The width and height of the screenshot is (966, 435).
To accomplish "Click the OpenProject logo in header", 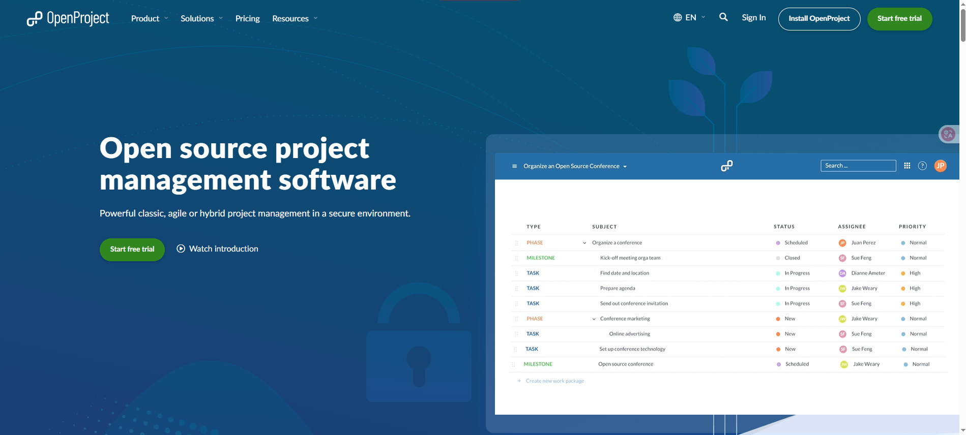I will [x=68, y=18].
